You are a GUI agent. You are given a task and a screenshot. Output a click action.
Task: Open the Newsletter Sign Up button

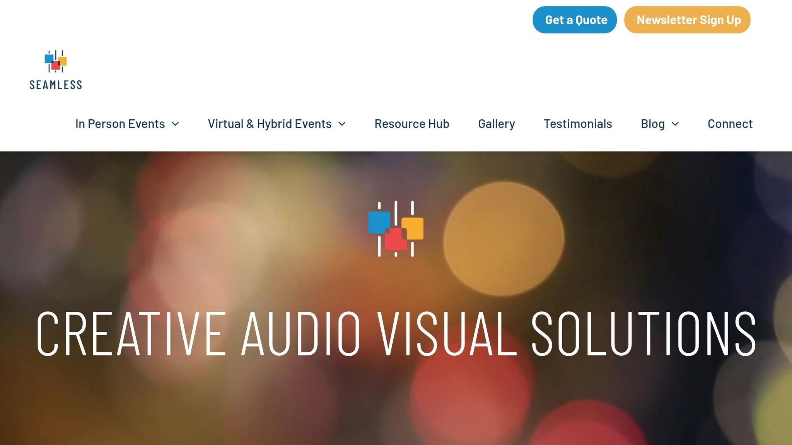coord(687,20)
